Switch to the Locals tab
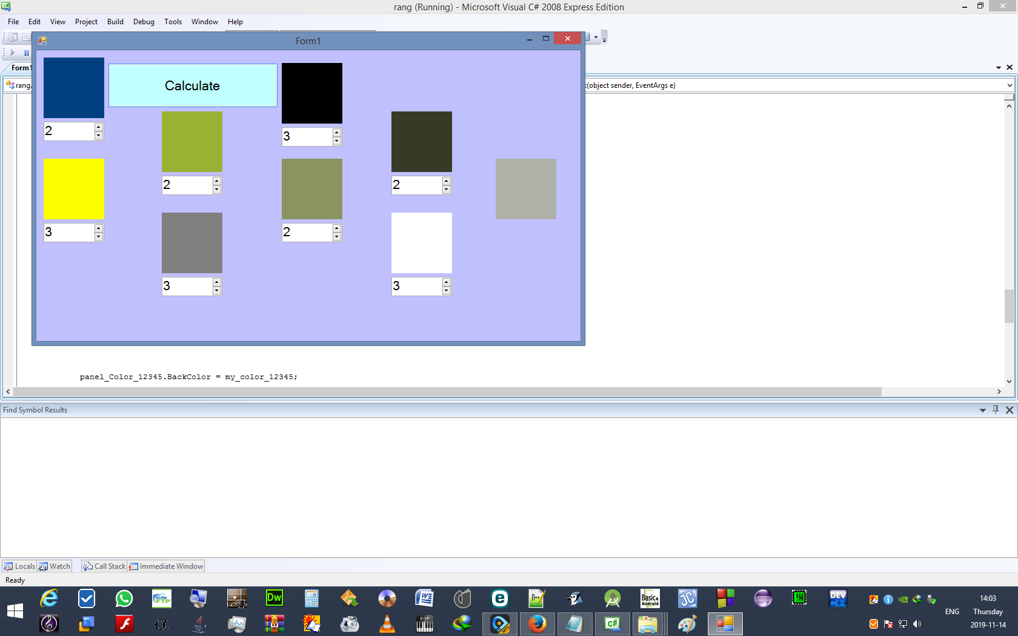 point(19,566)
